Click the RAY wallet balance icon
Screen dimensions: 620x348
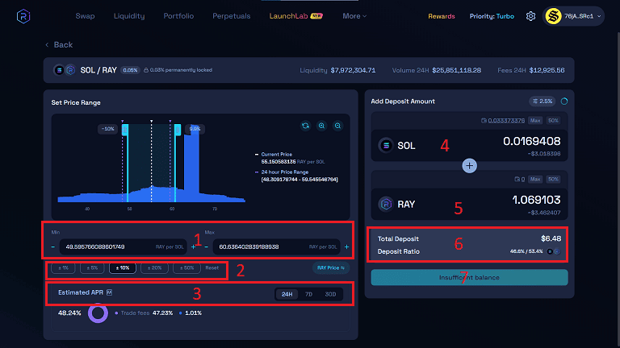(517, 179)
